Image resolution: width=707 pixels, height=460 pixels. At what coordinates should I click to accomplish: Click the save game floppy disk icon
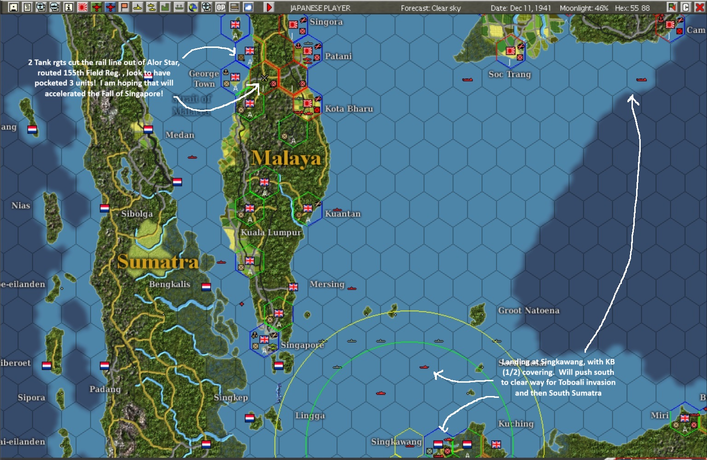pyautogui.click(x=13, y=7)
